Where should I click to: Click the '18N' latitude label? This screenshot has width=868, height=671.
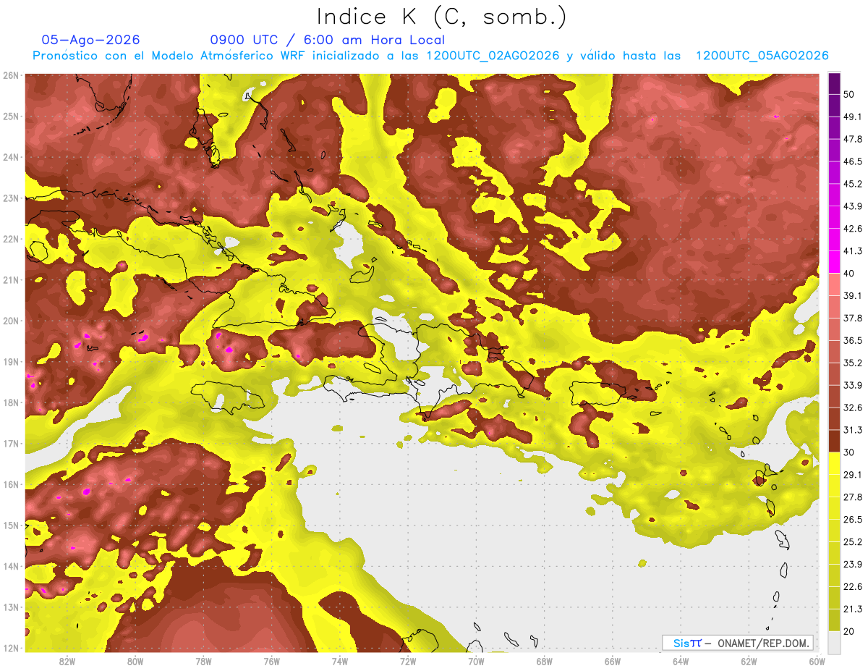(11, 402)
